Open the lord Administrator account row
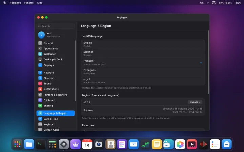244x152 pixels. (55, 35)
